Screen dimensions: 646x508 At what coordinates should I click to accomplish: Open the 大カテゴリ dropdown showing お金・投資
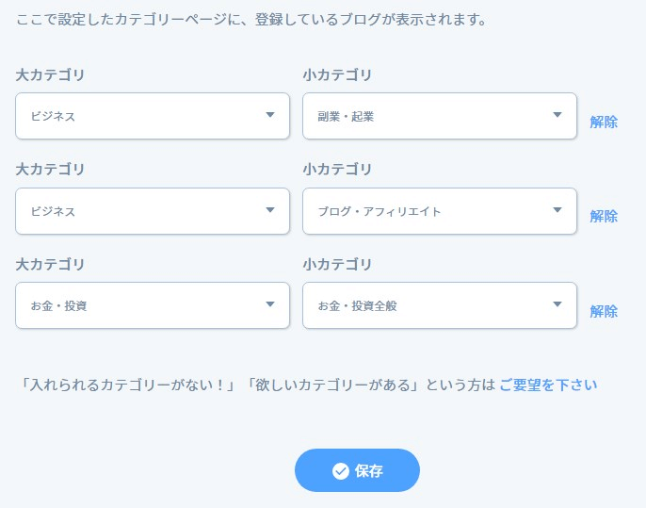pyautogui.click(x=153, y=305)
